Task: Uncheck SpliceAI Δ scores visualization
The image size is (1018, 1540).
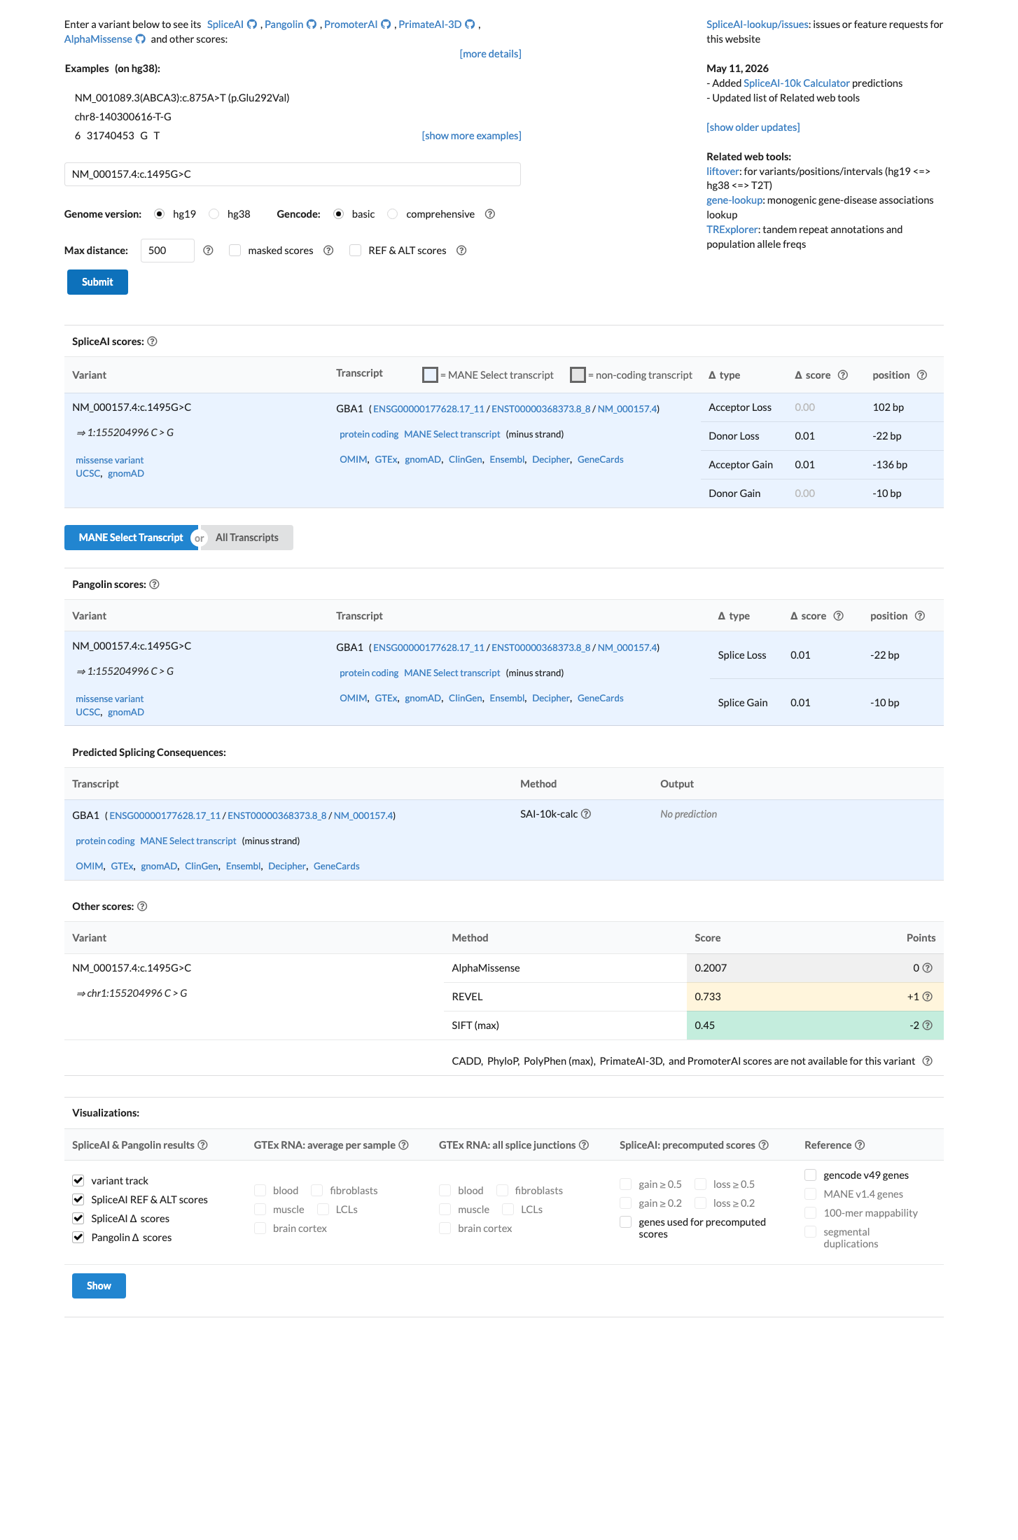Action: (78, 1219)
